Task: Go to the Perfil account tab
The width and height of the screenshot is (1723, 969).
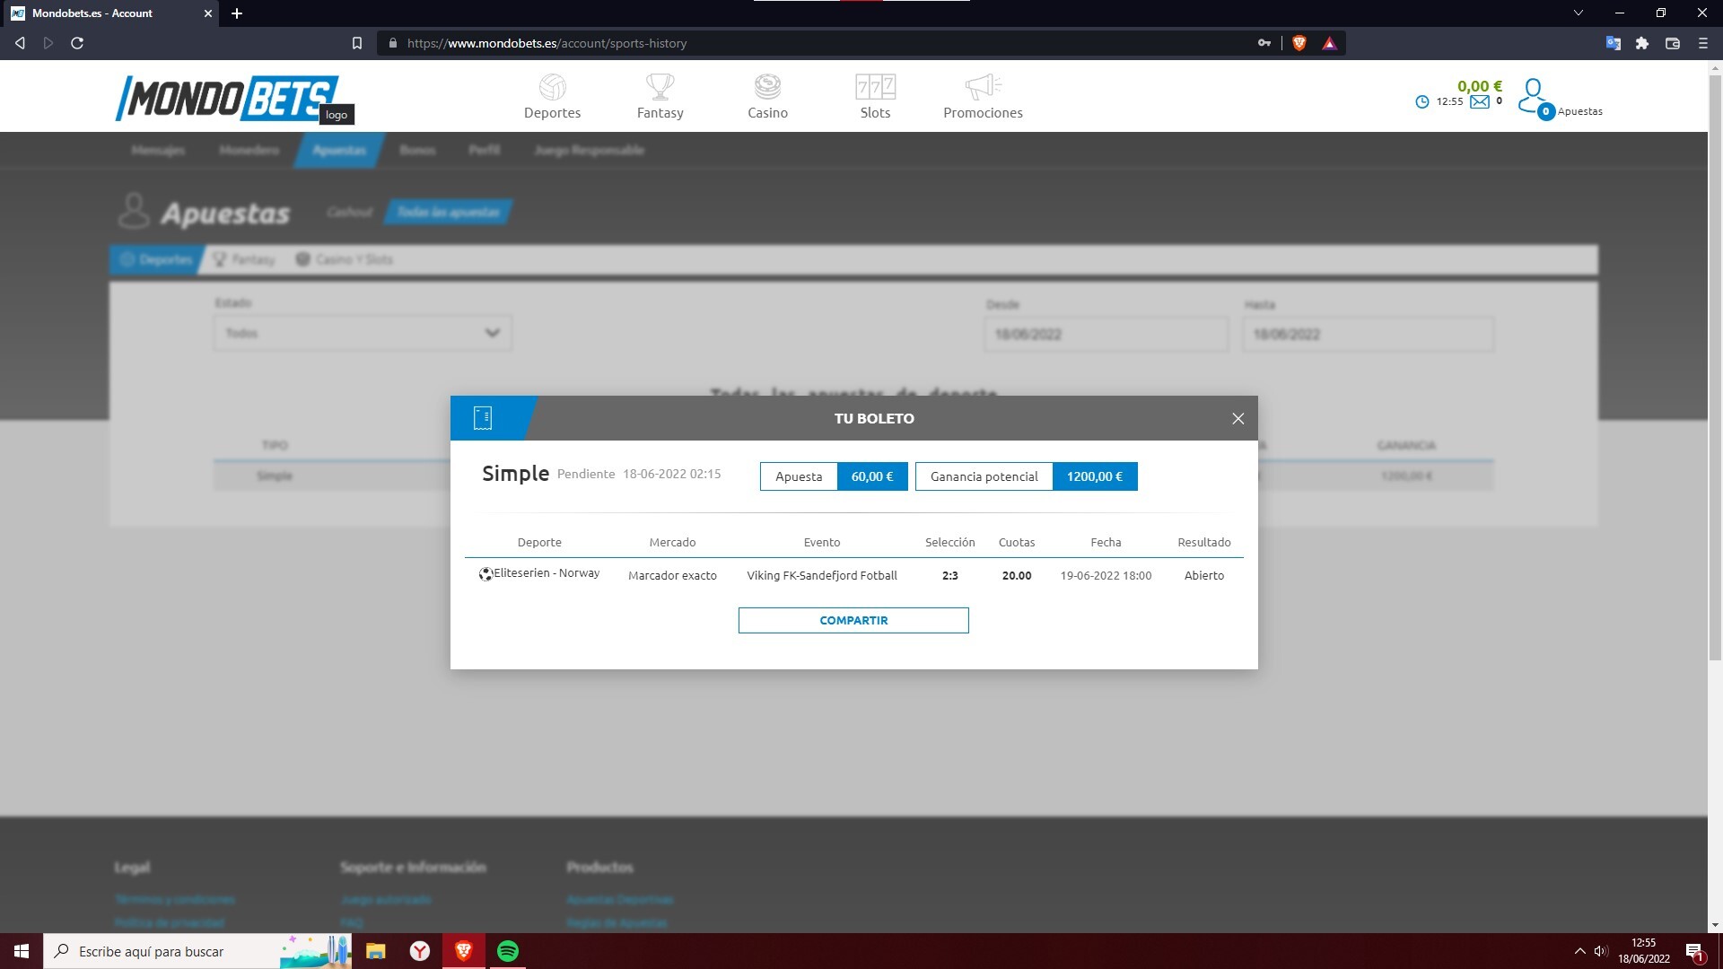Action: point(485,150)
